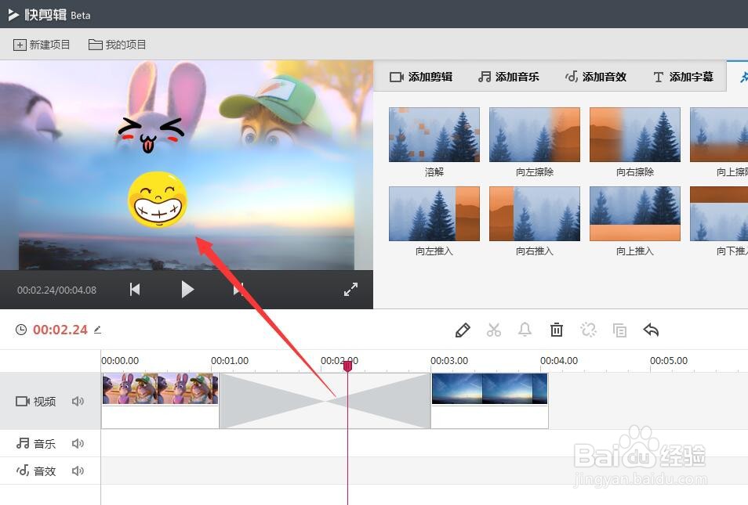Click the 00:04.00 mark on timeline ruler
The image size is (748, 505).
558,361
